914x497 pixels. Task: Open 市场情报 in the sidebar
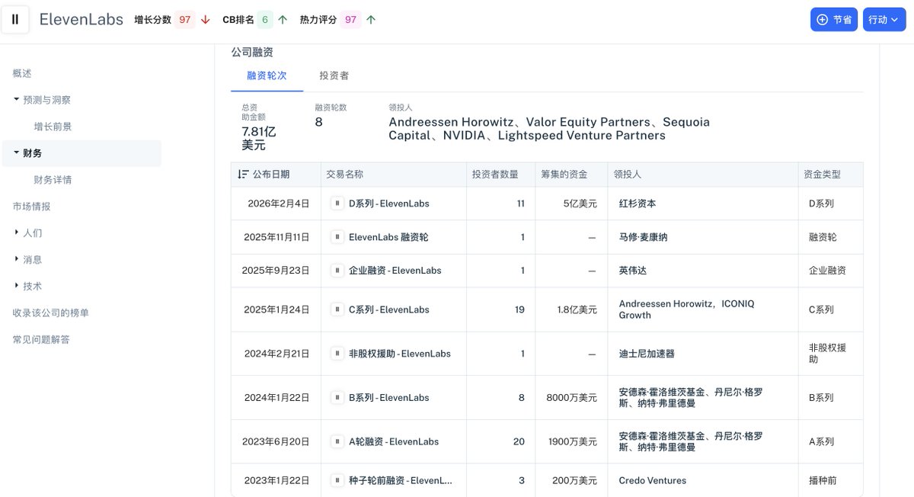tap(31, 207)
